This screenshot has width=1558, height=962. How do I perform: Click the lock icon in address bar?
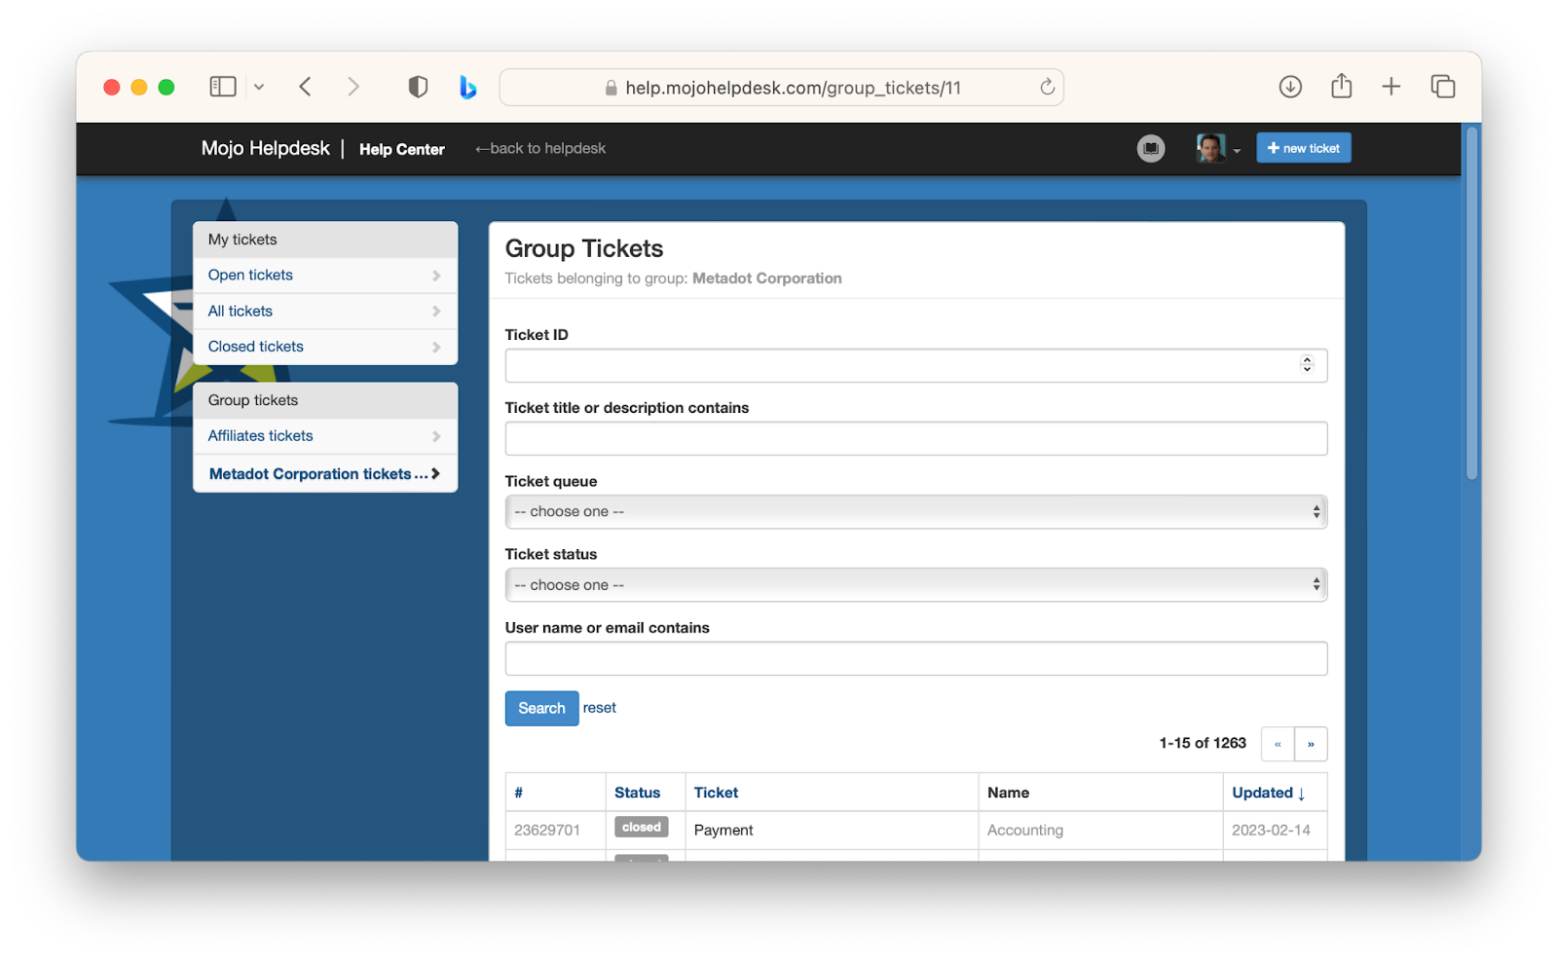tap(612, 88)
